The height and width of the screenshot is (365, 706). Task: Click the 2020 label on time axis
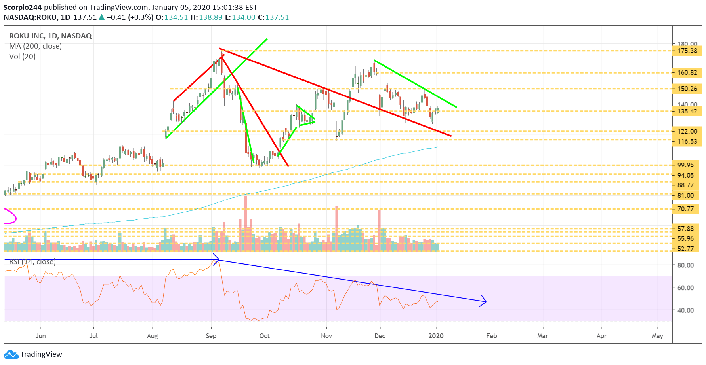[x=436, y=336]
